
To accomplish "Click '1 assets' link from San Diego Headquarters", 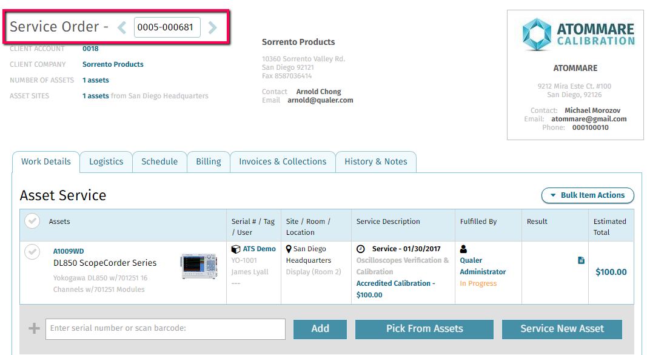I will 95,96.
